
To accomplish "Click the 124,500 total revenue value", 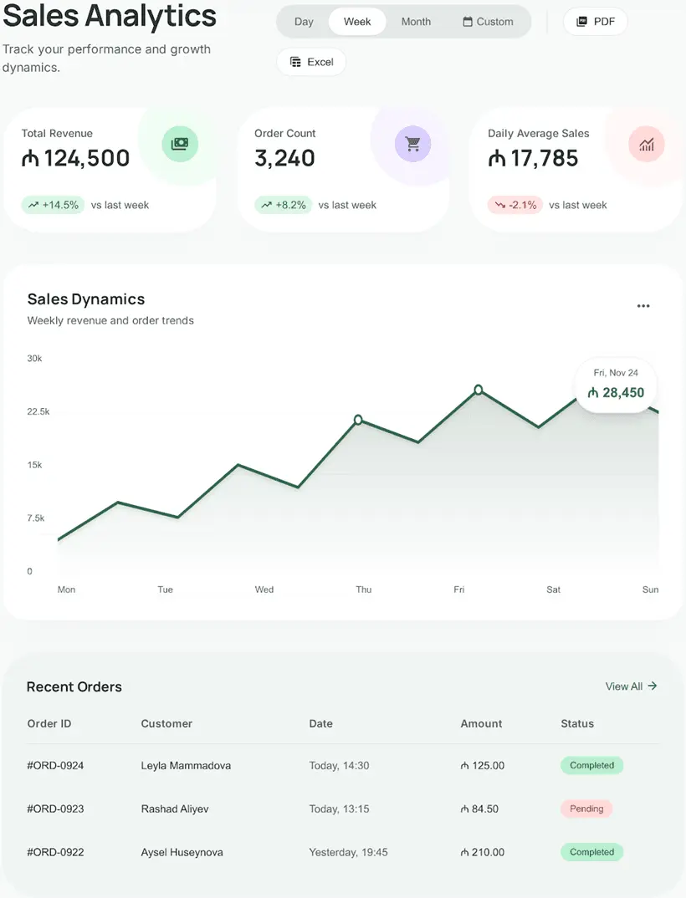I will coord(75,159).
